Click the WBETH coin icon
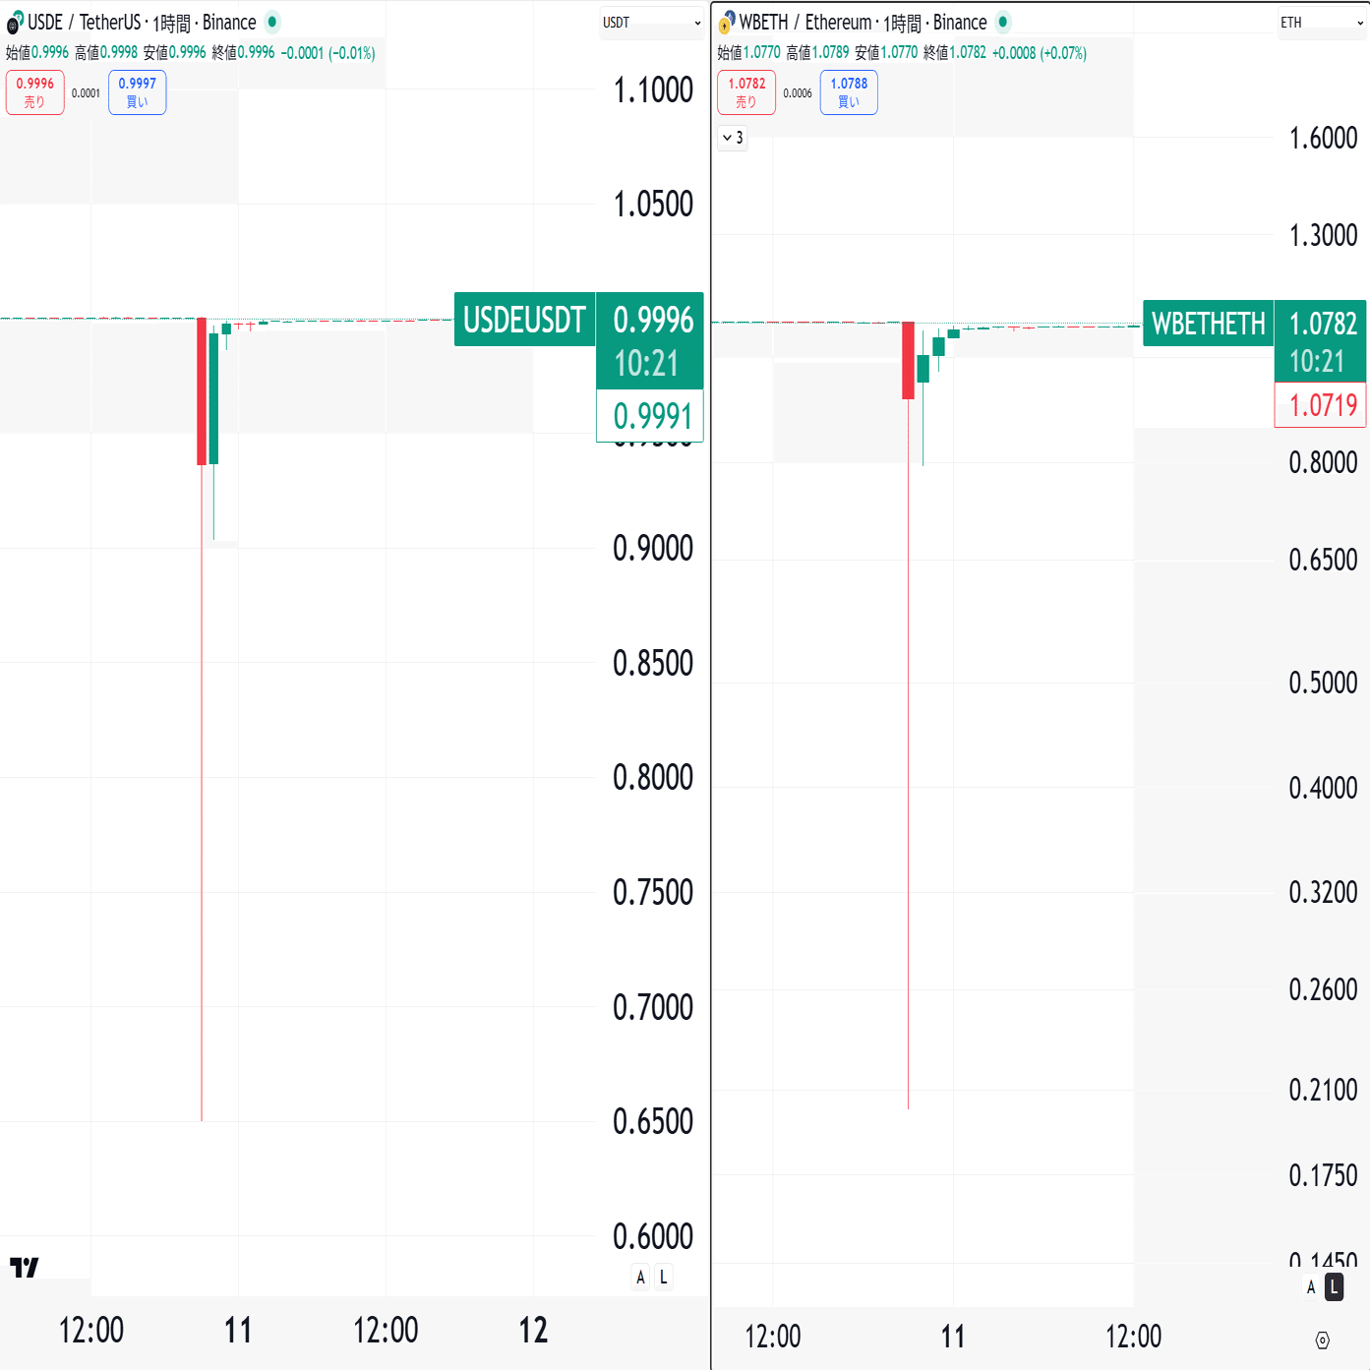The width and height of the screenshot is (1370, 1370). pos(727,23)
